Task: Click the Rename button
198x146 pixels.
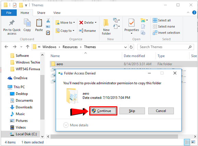Action: [88, 31]
